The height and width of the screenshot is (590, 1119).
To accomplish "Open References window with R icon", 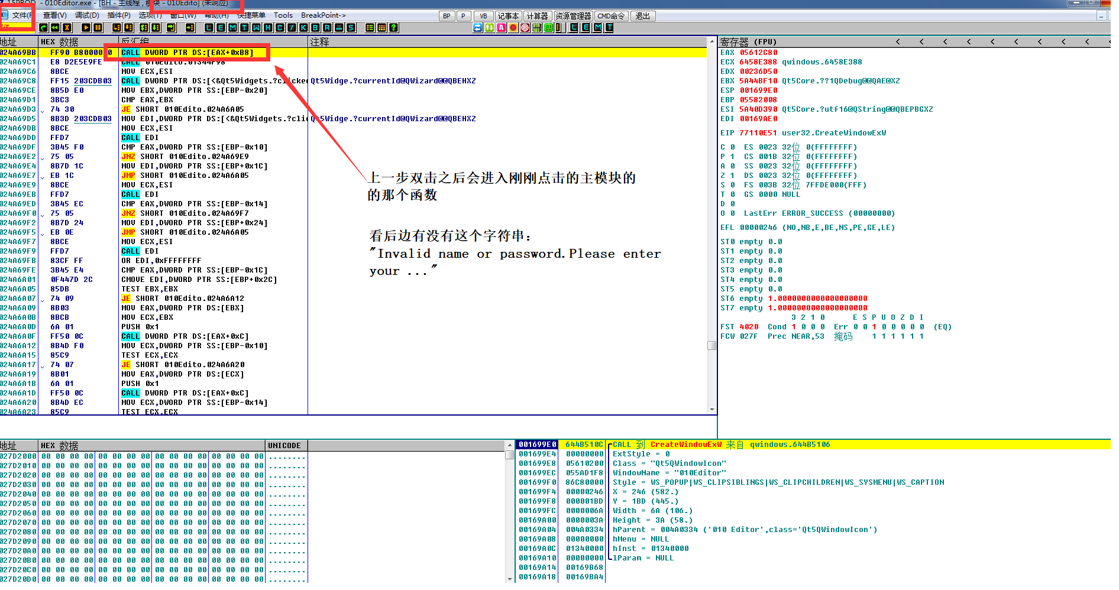I will (x=327, y=27).
